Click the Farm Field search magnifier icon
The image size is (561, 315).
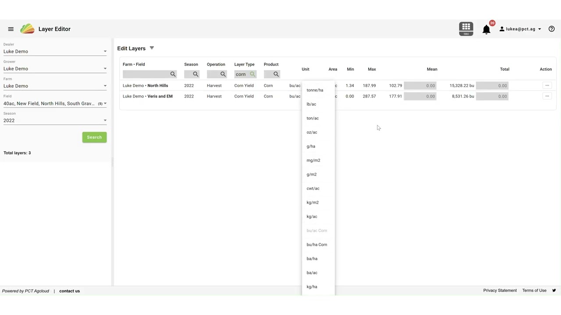click(x=173, y=74)
